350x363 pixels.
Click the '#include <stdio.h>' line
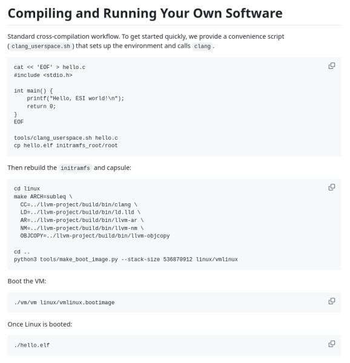pyautogui.click(x=43, y=75)
